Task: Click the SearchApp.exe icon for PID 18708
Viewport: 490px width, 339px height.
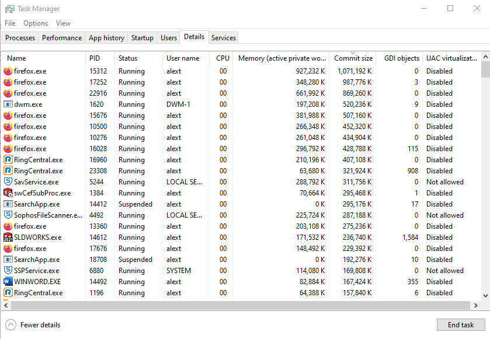Action: tap(8, 260)
